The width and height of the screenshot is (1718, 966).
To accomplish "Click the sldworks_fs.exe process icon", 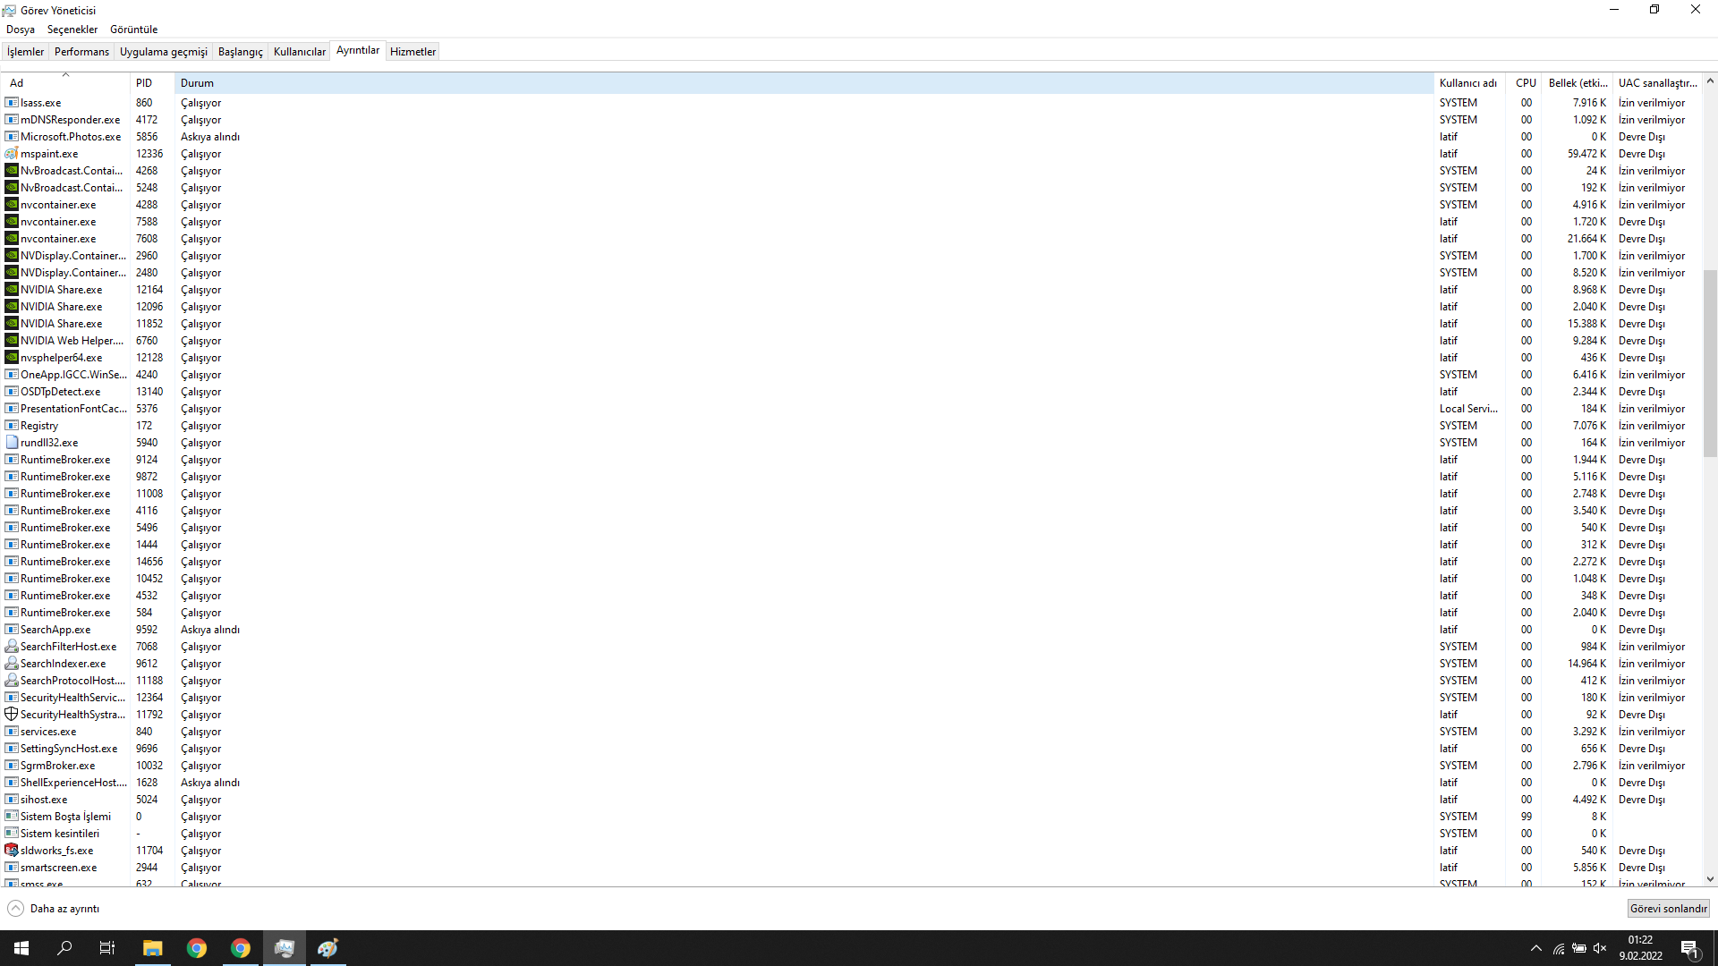I will click(12, 851).
